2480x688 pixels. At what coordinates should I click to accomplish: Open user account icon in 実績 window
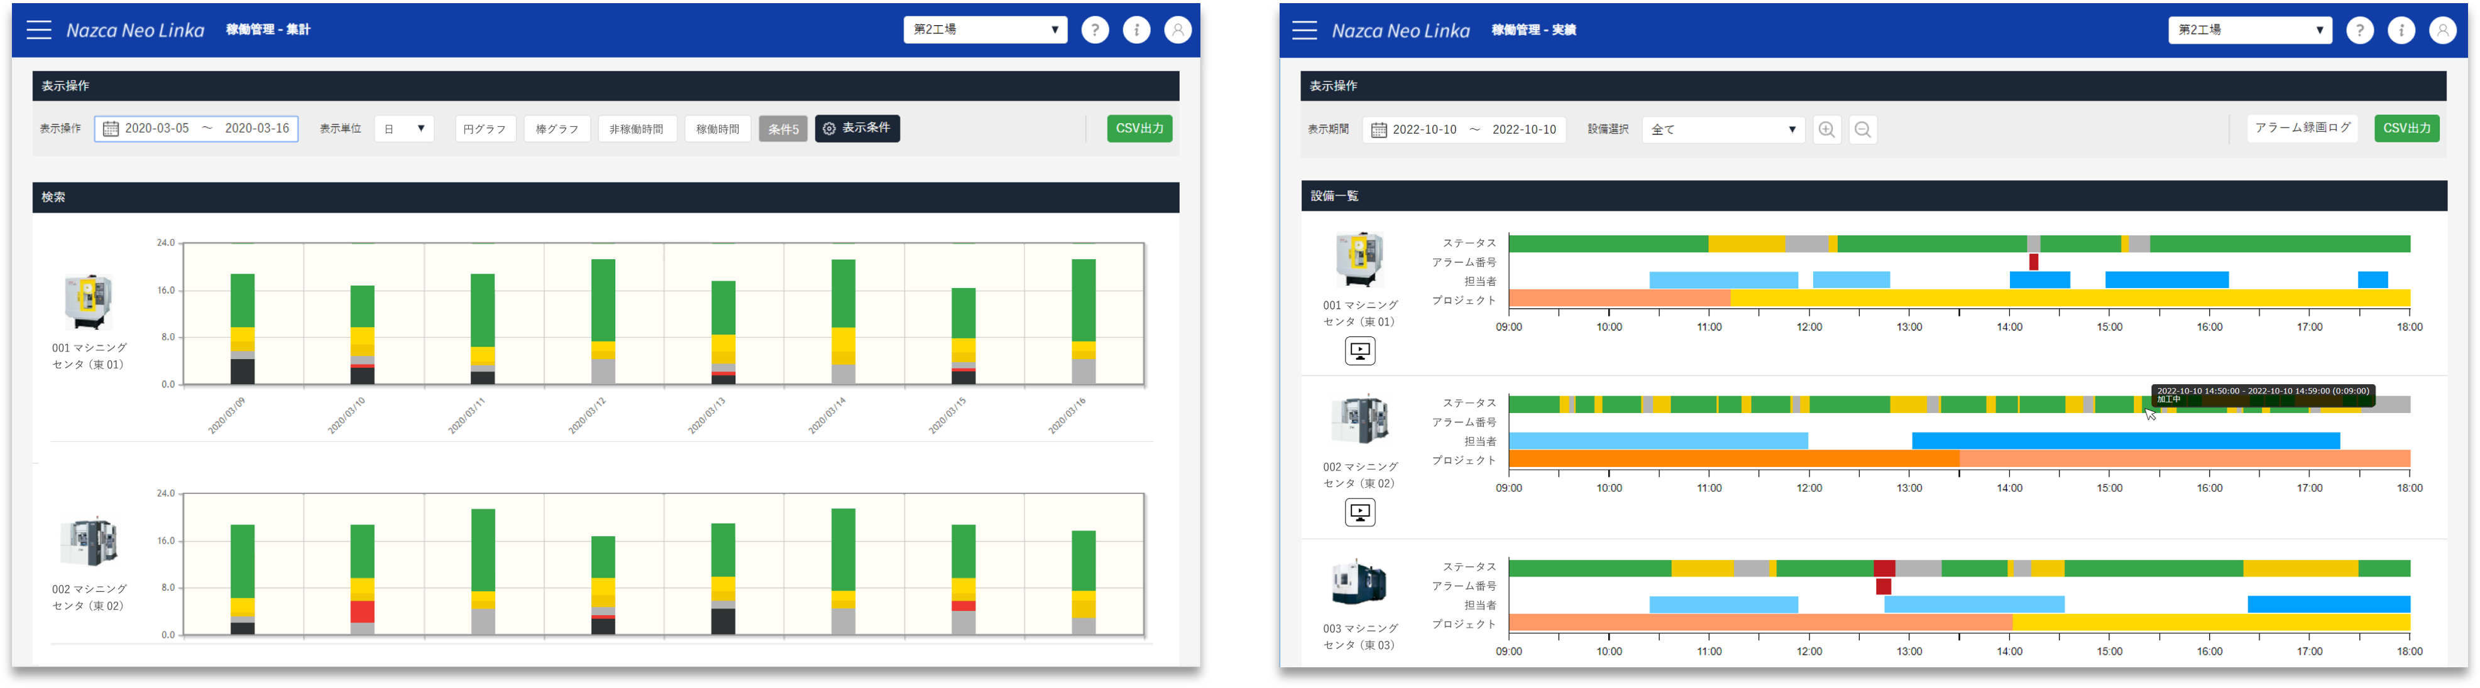click(2442, 30)
